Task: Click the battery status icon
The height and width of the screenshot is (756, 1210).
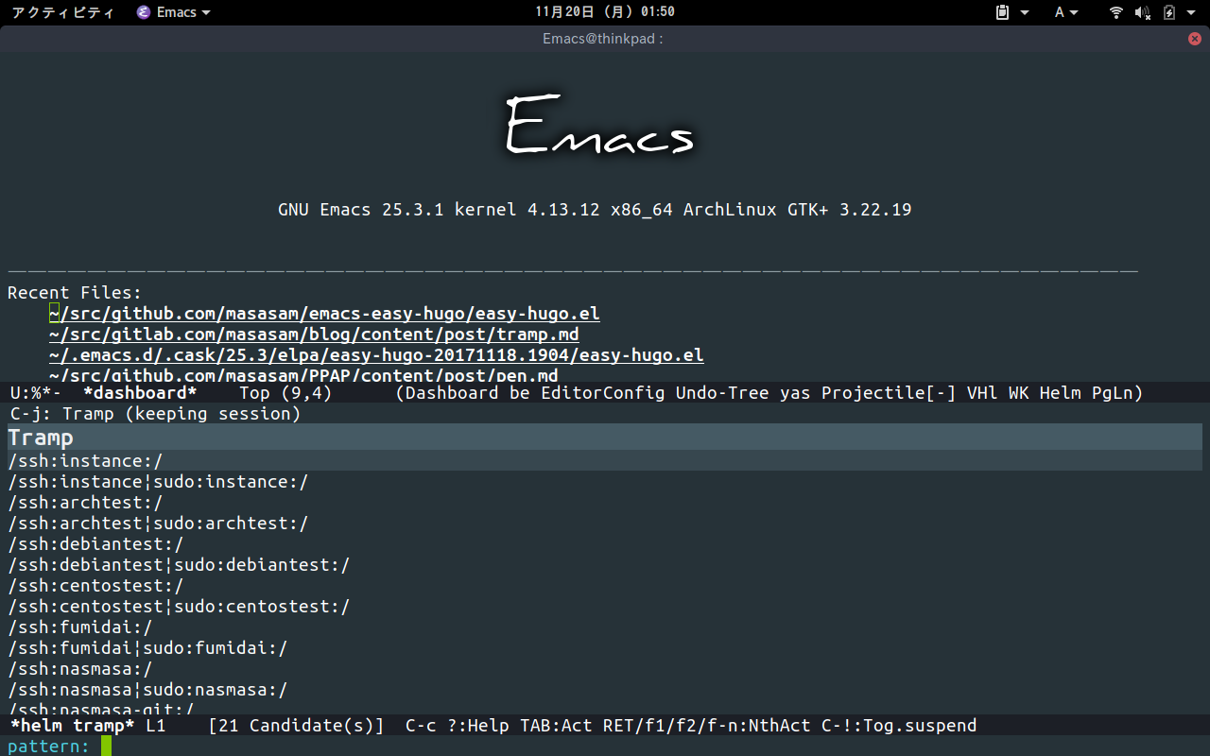Action: pyautogui.click(x=1169, y=12)
